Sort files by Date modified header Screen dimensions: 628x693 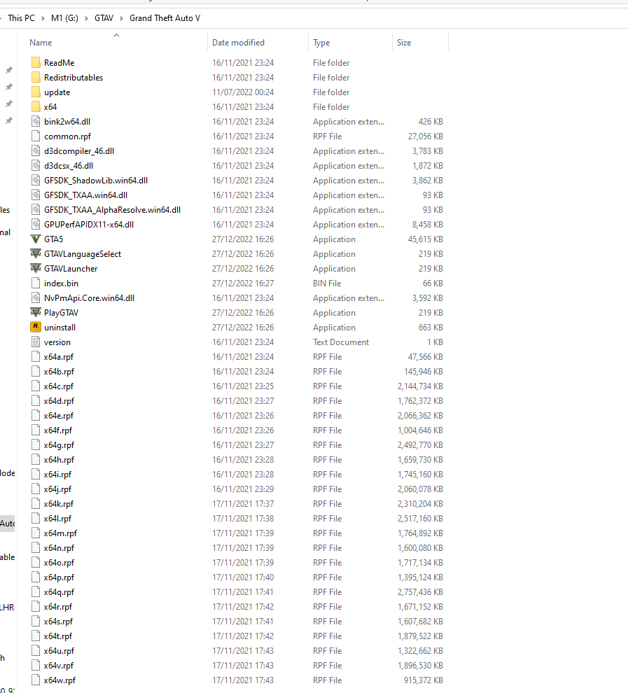coord(238,43)
